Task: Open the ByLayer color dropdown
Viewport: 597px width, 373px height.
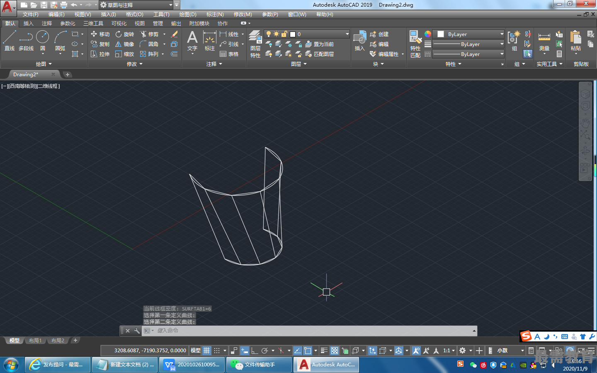Action: click(502, 34)
